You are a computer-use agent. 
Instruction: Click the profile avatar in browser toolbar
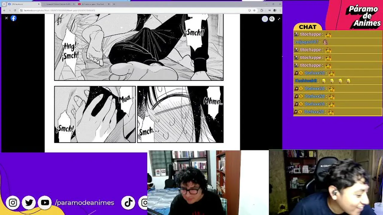click(x=275, y=10)
